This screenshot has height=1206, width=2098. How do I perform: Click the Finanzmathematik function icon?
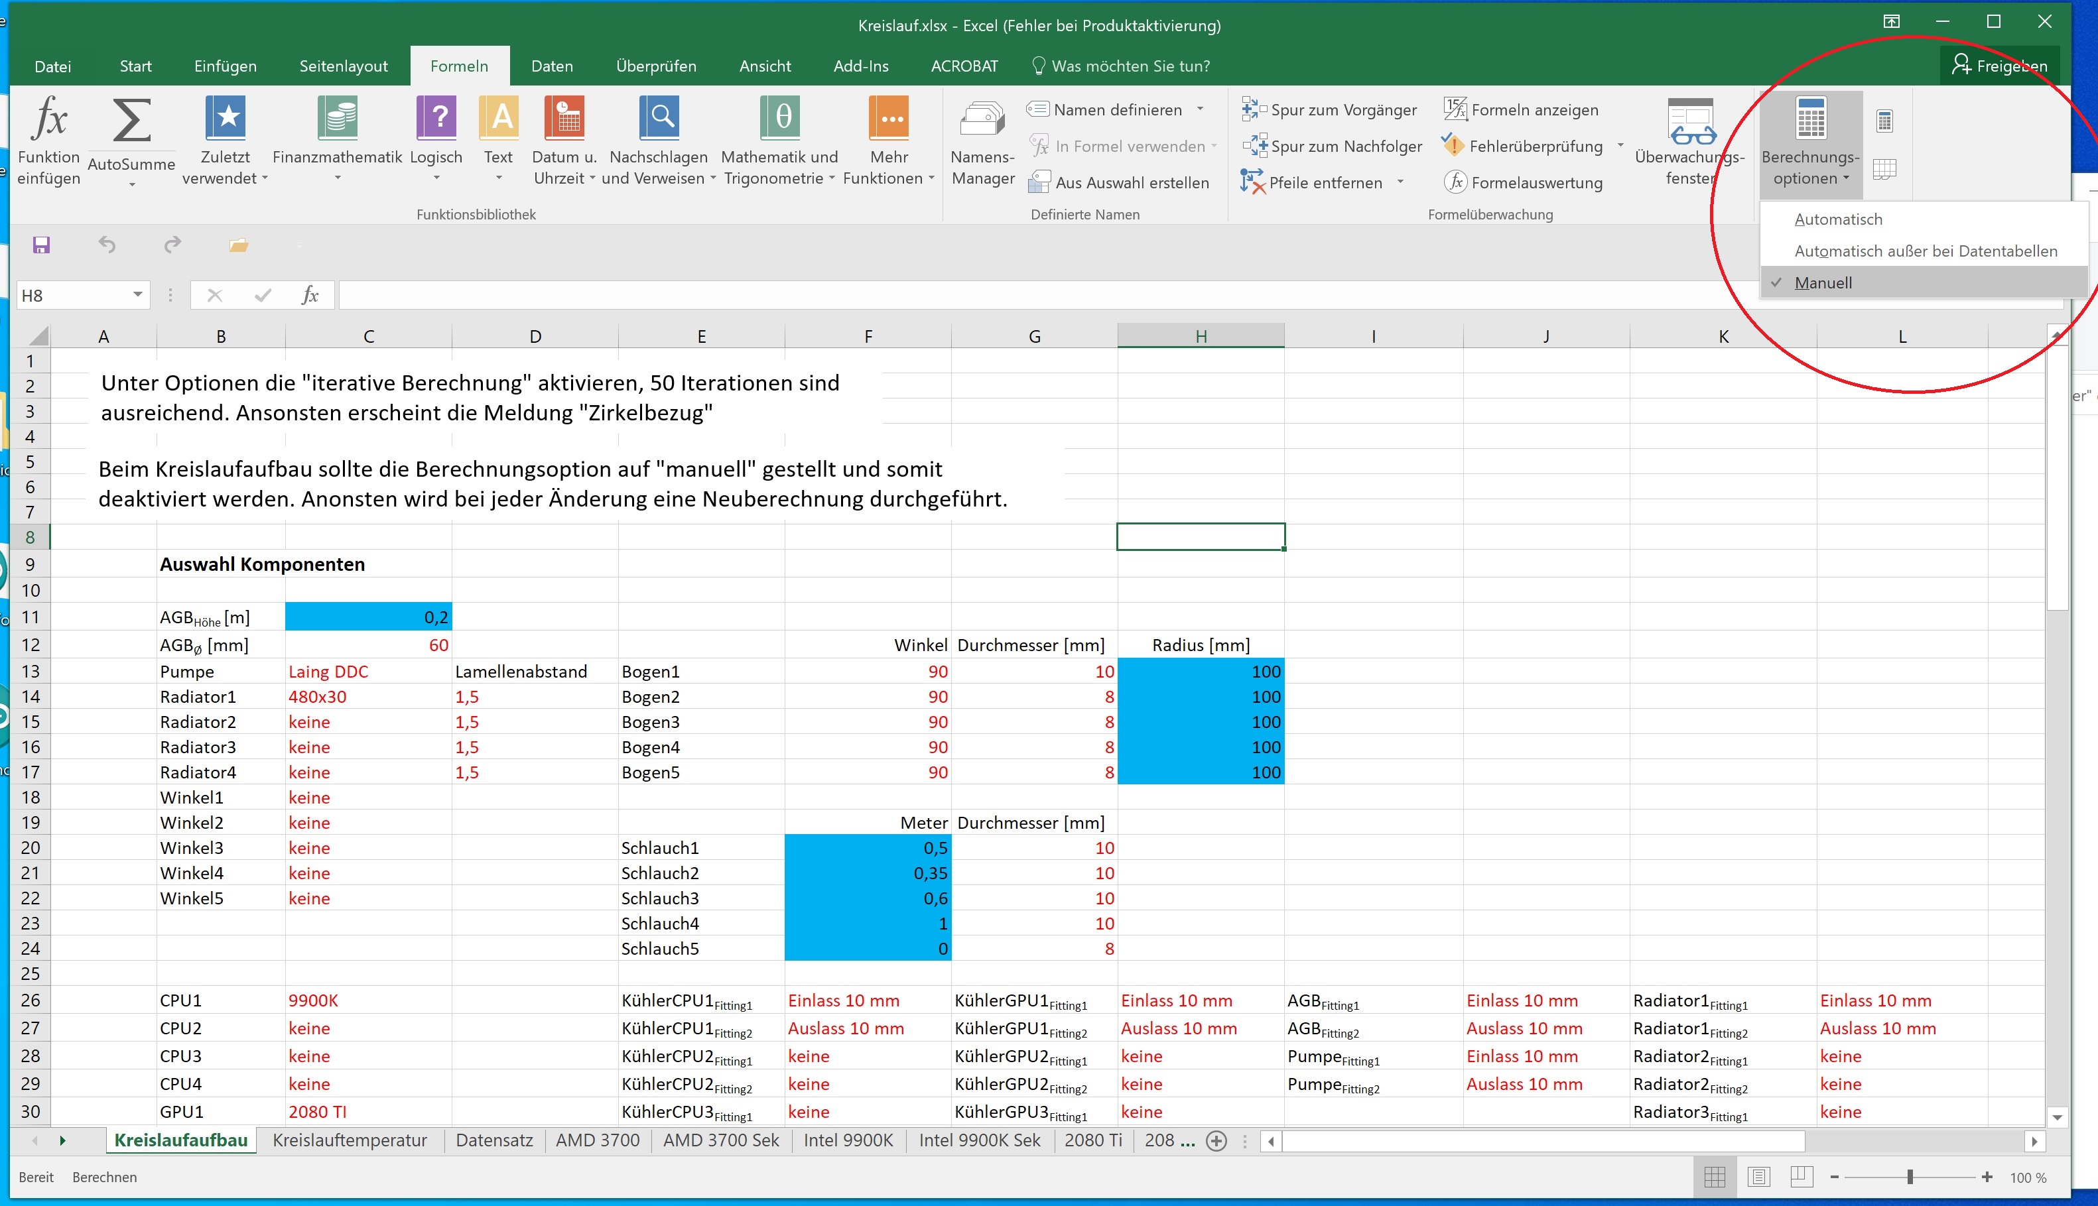(336, 120)
